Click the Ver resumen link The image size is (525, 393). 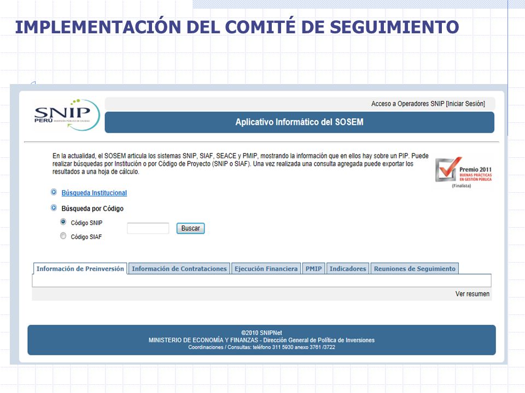point(472,294)
